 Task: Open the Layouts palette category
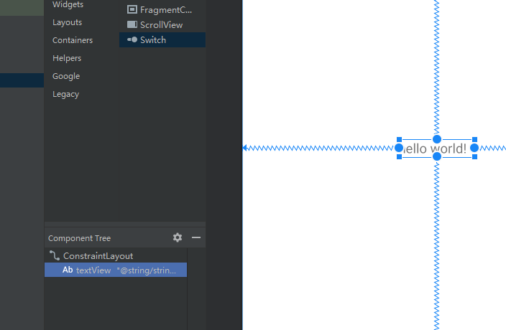67,22
